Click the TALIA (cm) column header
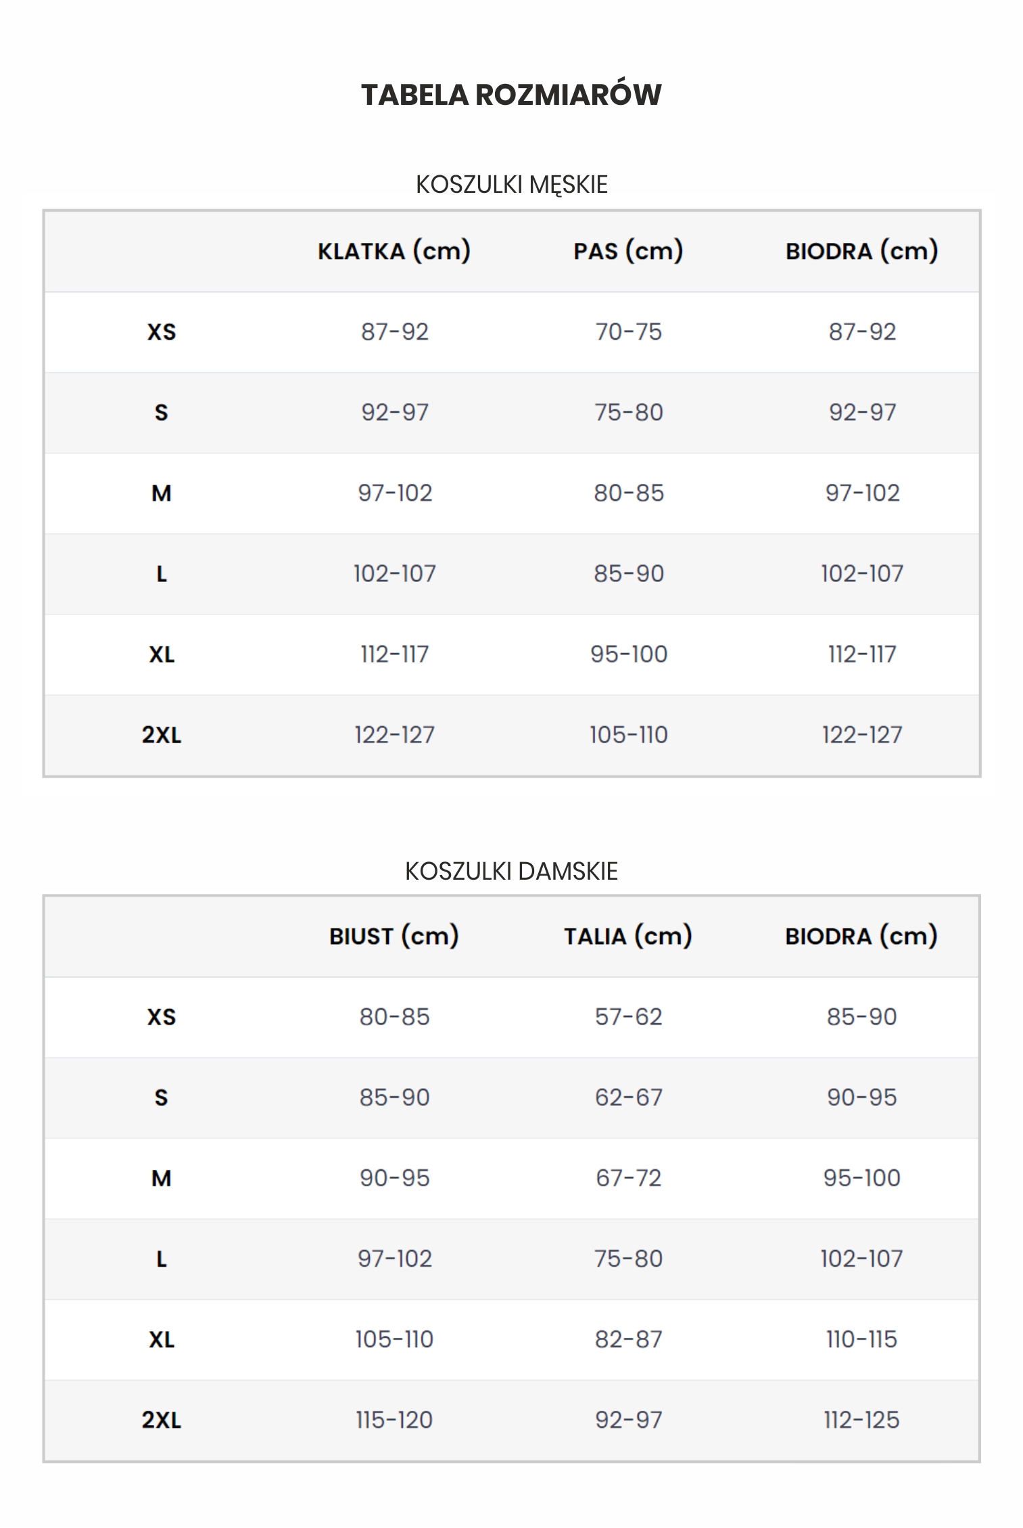 pyautogui.click(x=628, y=937)
